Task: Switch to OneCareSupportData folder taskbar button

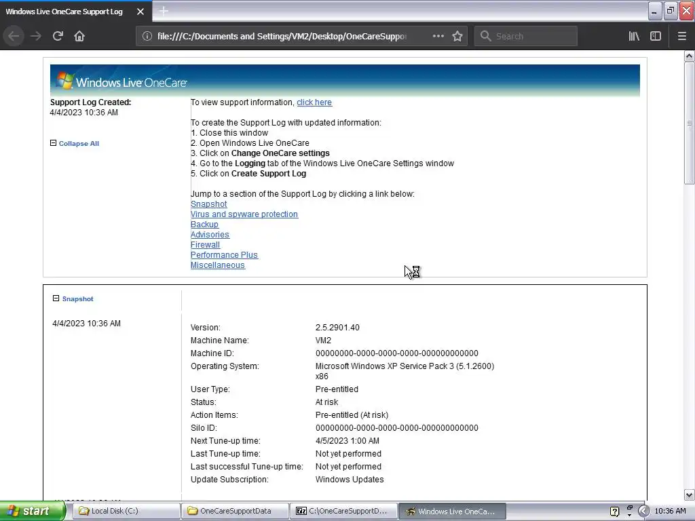Action: click(x=235, y=512)
